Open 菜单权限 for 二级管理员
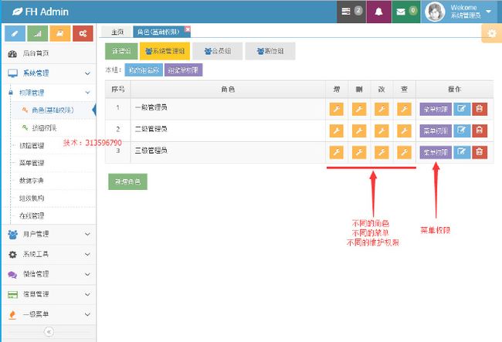 tap(436, 130)
